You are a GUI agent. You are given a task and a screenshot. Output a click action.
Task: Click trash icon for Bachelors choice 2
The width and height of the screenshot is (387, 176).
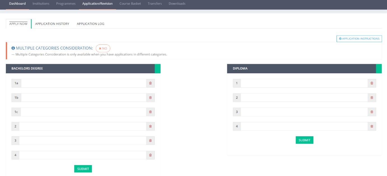pos(150,126)
